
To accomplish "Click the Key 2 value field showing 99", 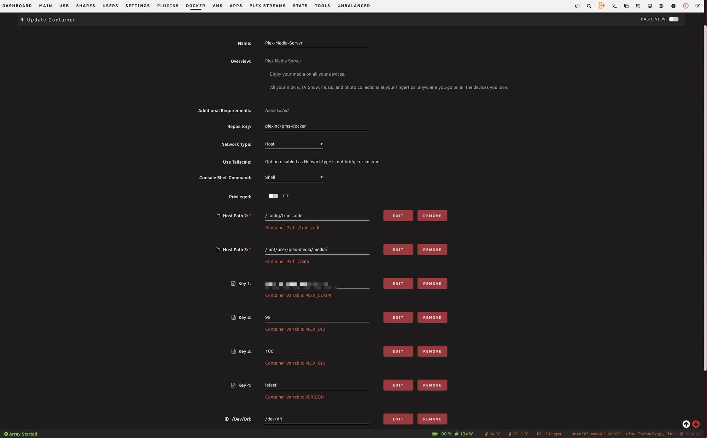I will (317, 317).
